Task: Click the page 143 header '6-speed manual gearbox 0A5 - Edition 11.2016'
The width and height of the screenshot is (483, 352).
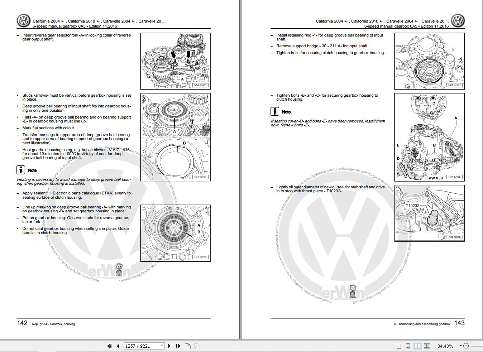Action: [x=406, y=26]
